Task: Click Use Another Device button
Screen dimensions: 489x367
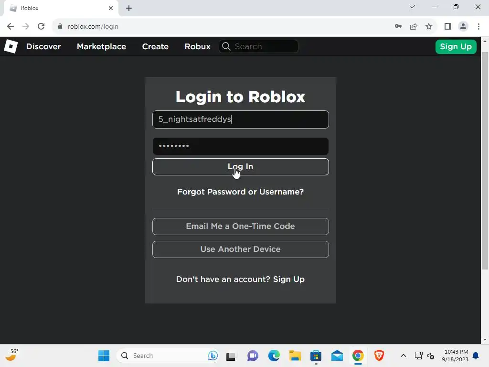Action: click(241, 249)
